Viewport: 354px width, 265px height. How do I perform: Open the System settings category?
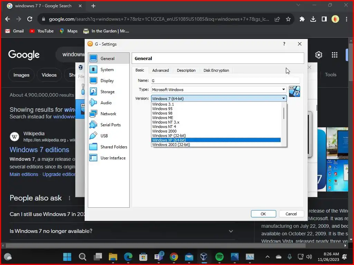tap(109, 70)
